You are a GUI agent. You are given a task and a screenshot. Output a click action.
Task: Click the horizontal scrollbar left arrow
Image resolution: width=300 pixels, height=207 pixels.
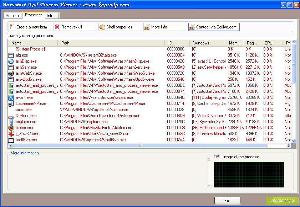pos(10,146)
